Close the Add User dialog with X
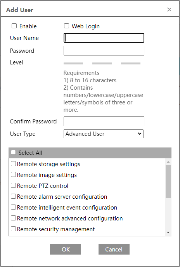Viewport: 180px width, 267px height. pos(169,10)
